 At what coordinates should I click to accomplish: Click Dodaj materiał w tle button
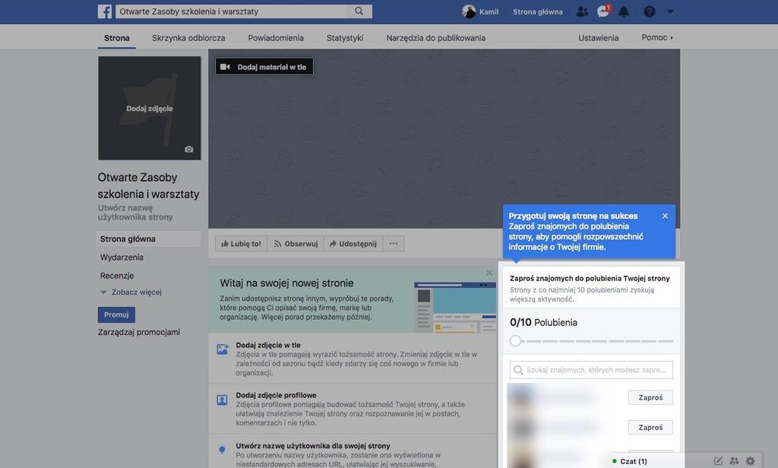click(264, 67)
